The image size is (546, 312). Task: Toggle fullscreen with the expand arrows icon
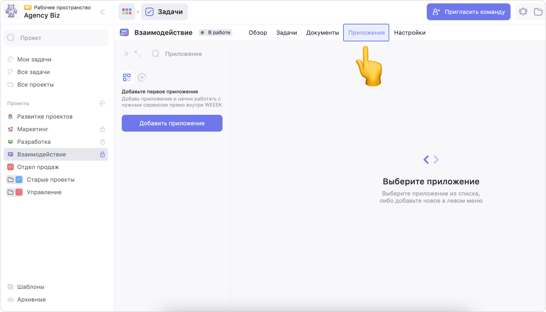click(x=138, y=54)
